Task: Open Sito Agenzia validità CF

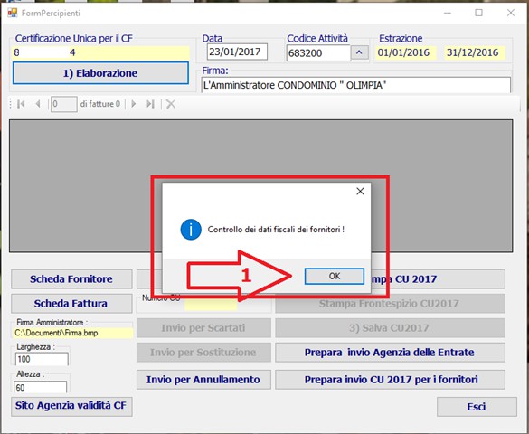Action: [x=71, y=406]
